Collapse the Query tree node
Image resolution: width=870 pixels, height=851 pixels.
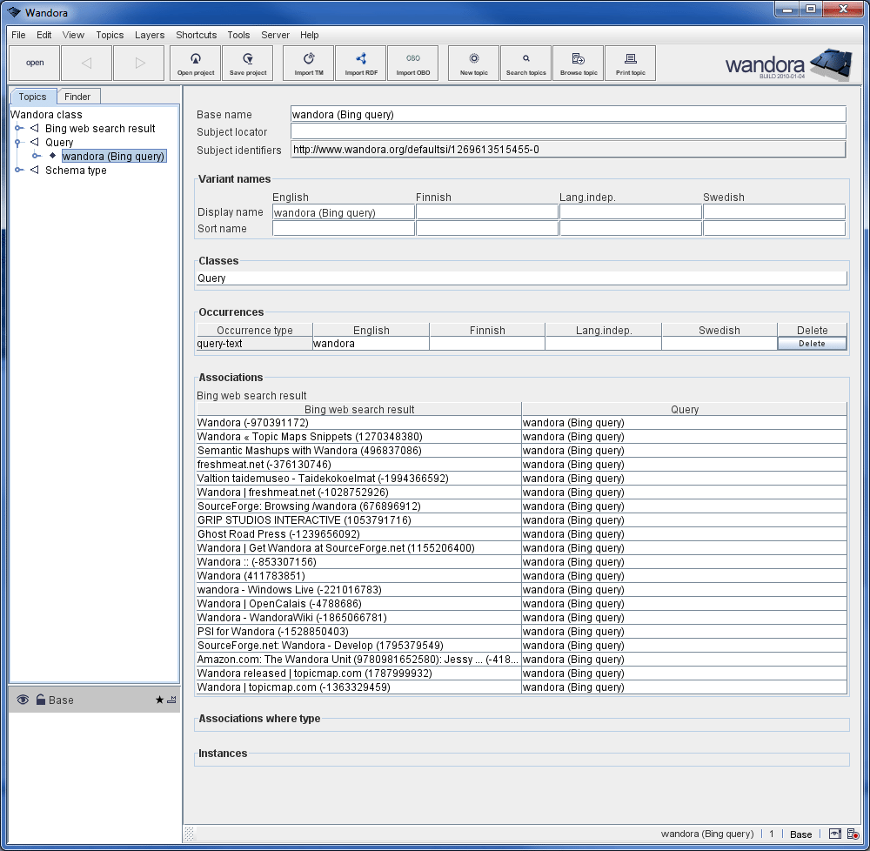click(x=19, y=142)
